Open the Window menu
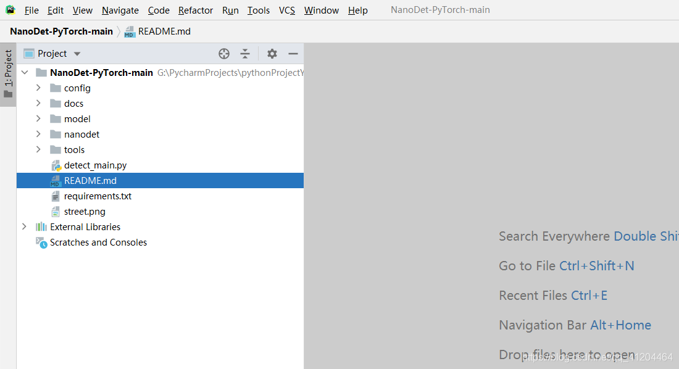Image resolution: width=679 pixels, height=369 pixels. (322, 10)
